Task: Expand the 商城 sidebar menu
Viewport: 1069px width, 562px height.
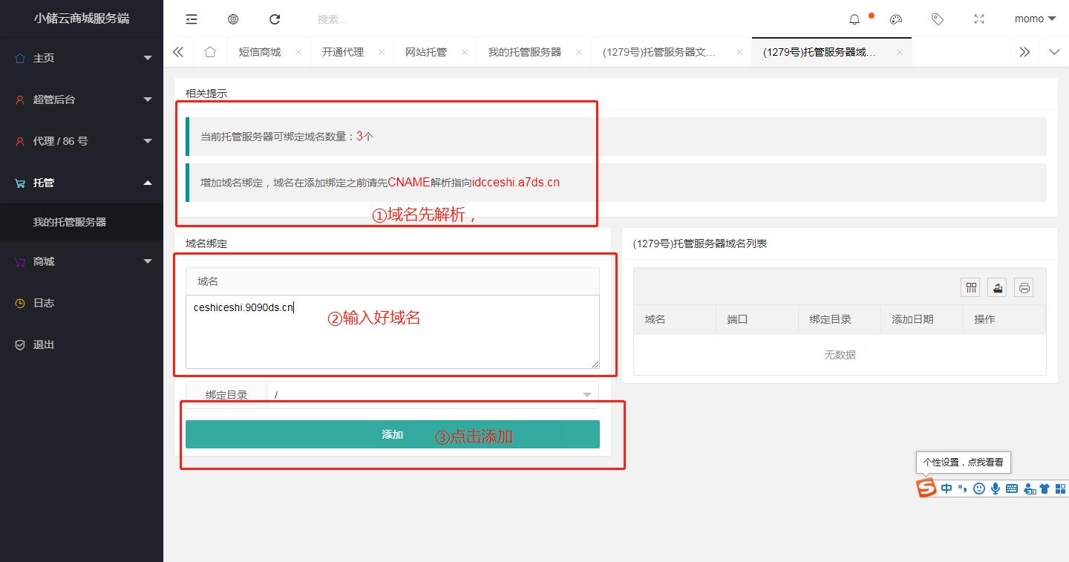Action: point(82,261)
